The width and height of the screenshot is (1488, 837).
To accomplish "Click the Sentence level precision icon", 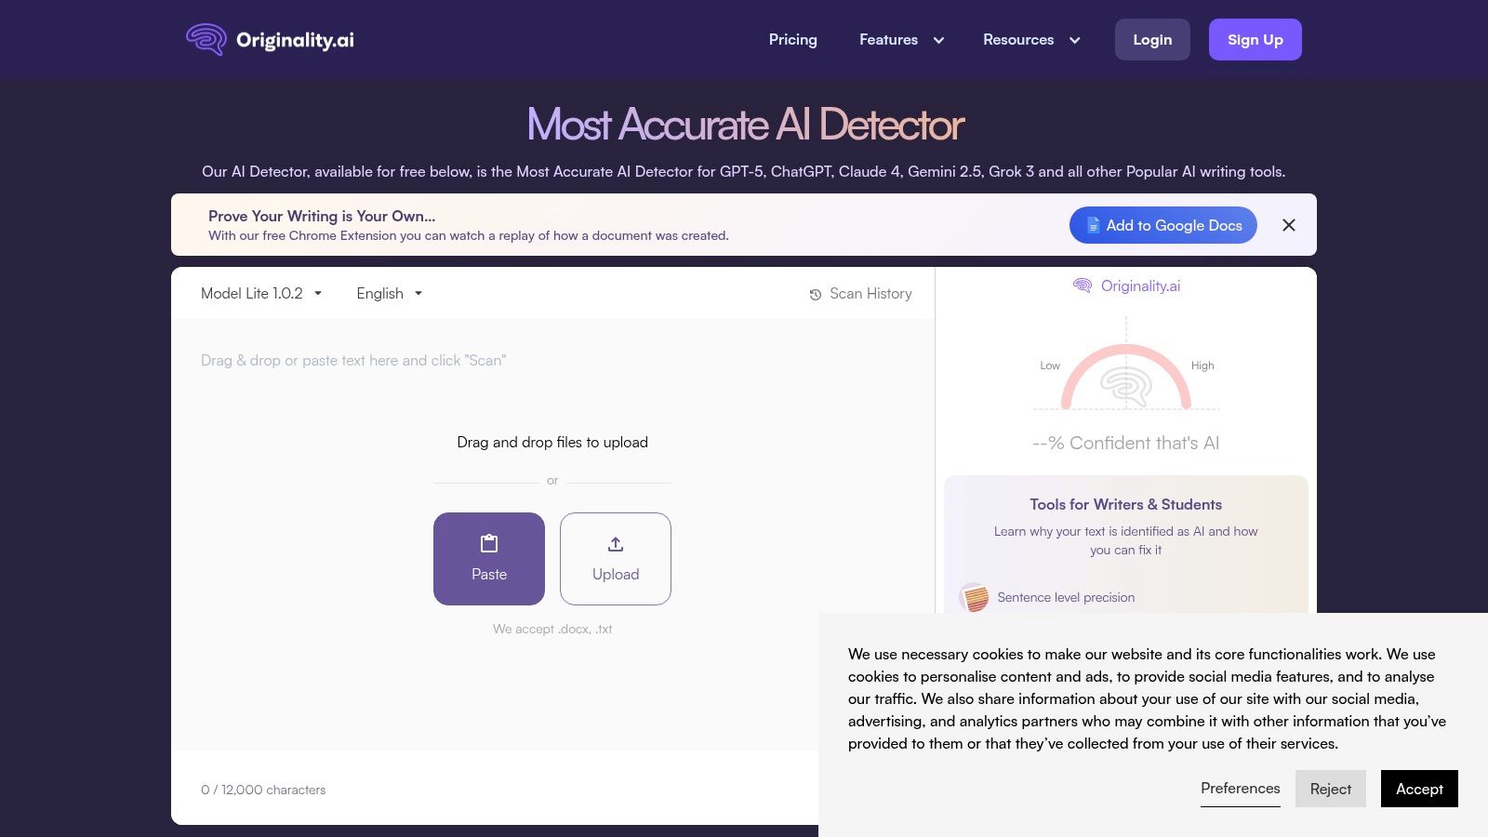I will [975, 597].
